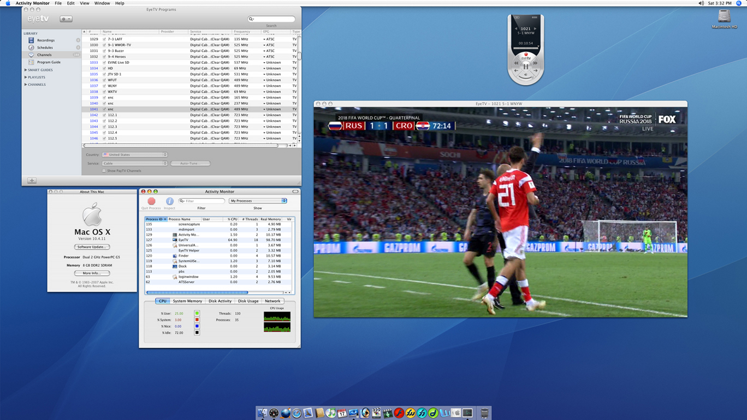
Task: Click the plus button at EyeTV bottom
Action: tap(32, 181)
